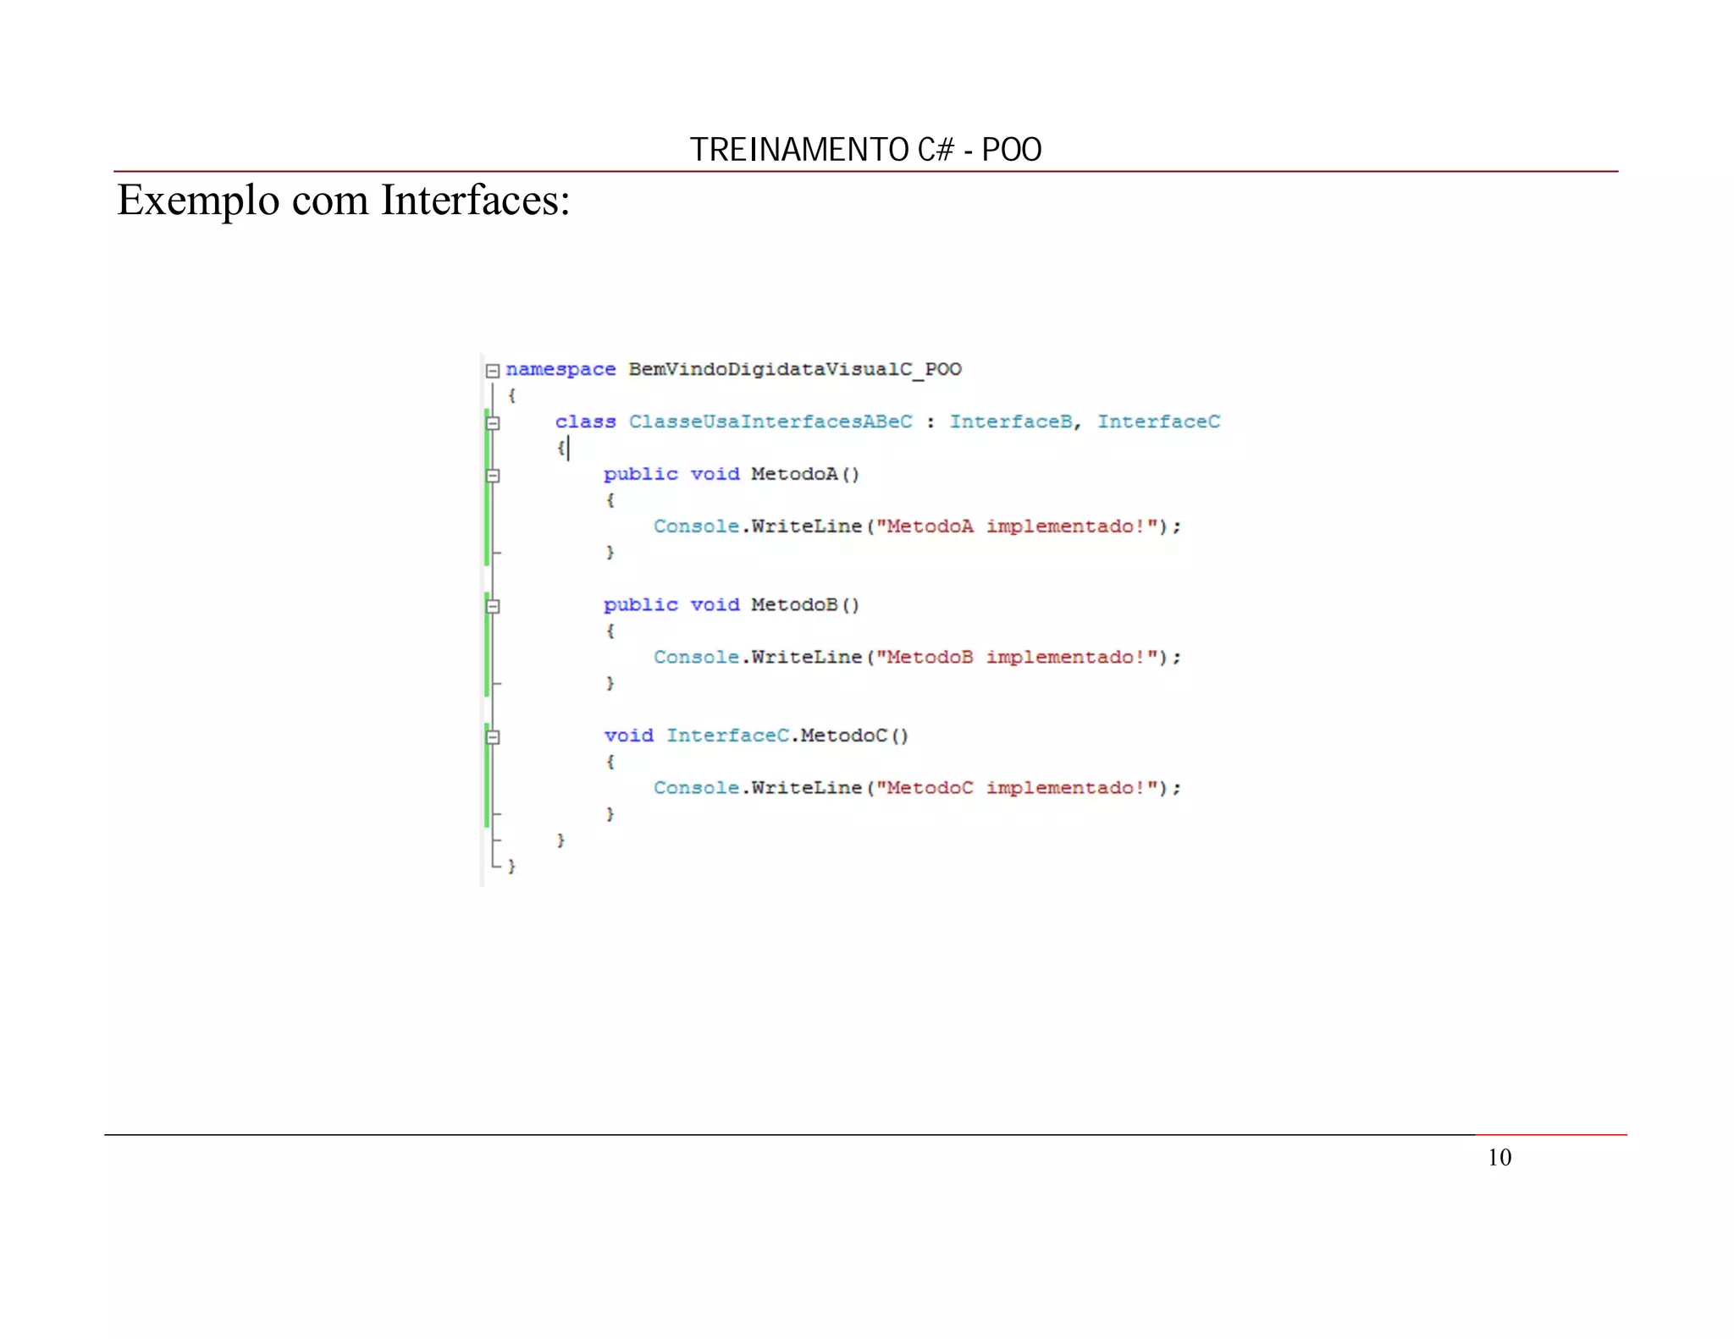Viewport: 1734px width, 1339px height.
Task: Collapse the MetodoB method block
Action: (x=493, y=606)
